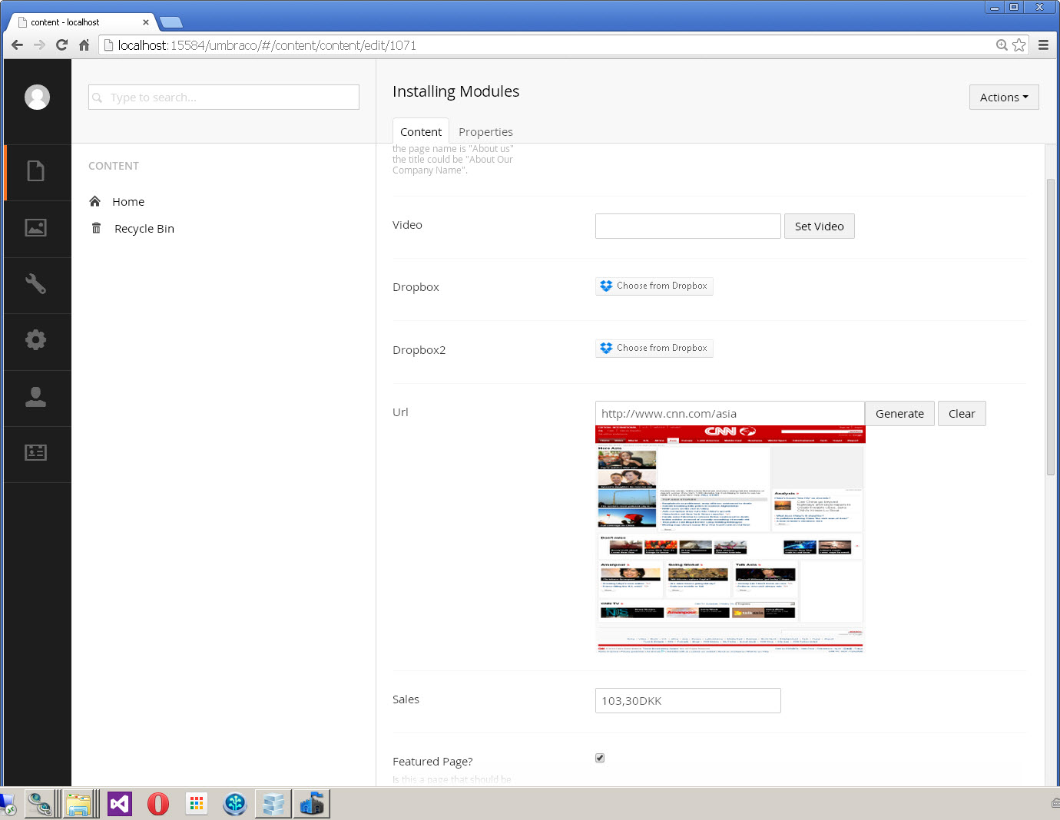The height and width of the screenshot is (820, 1060).
Task: Open the user avatar profile
Action: pyautogui.click(x=37, y=97)
